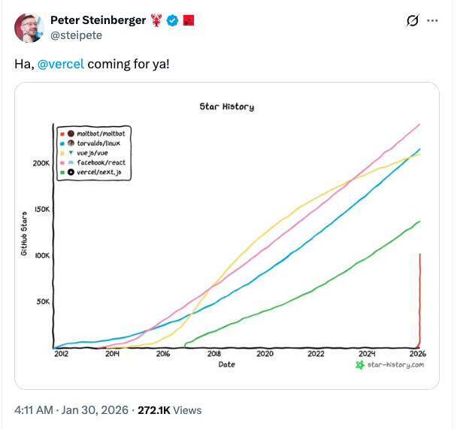This screenshot has height=429, width=457.
Task: Click the lobster emoji beside the name
Action: pos(156,21)
